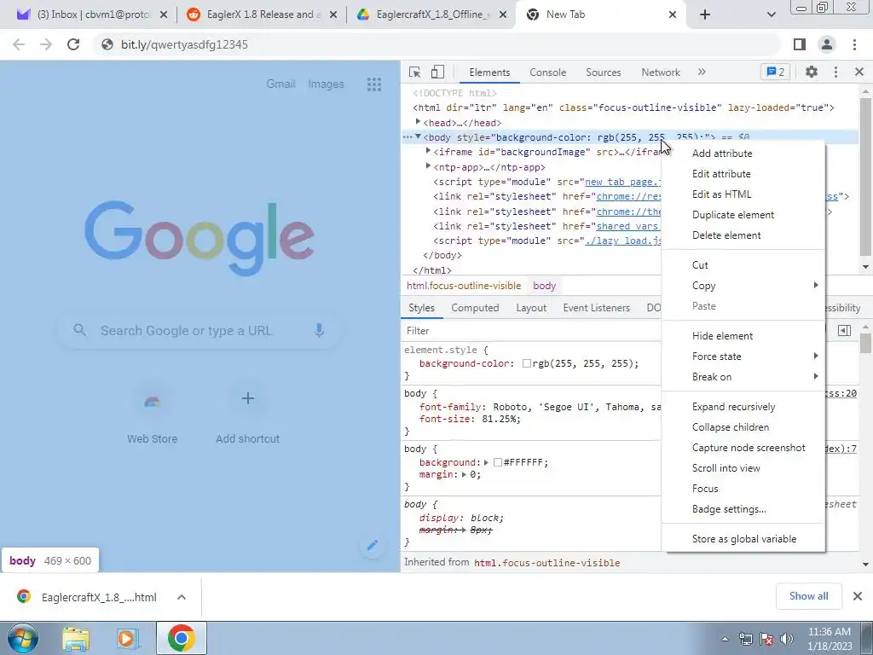This screenshot has height=655, width=873.
Task: Click the Images link
Action: tap(326, 84)
